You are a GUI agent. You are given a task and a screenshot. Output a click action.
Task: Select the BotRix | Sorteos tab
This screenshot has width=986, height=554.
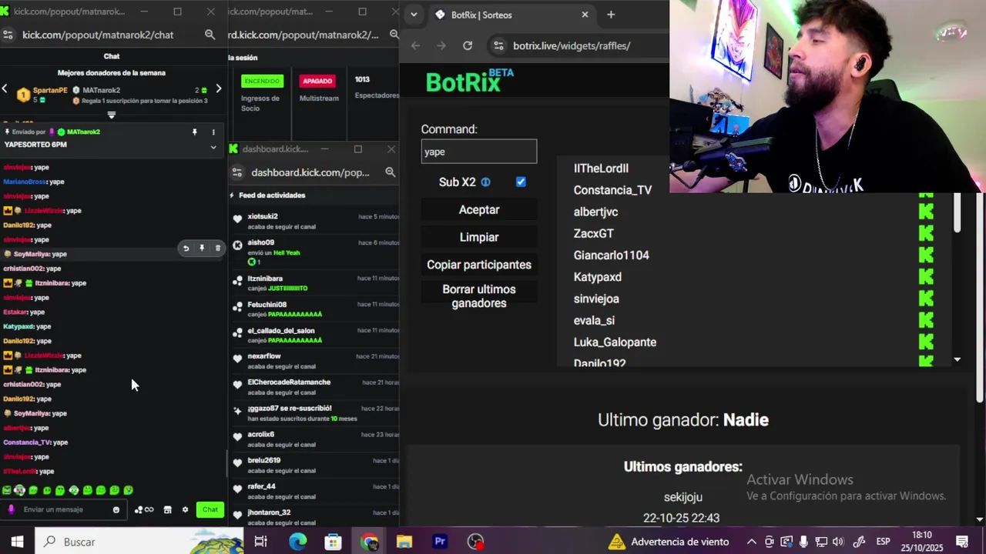[508, 15]
